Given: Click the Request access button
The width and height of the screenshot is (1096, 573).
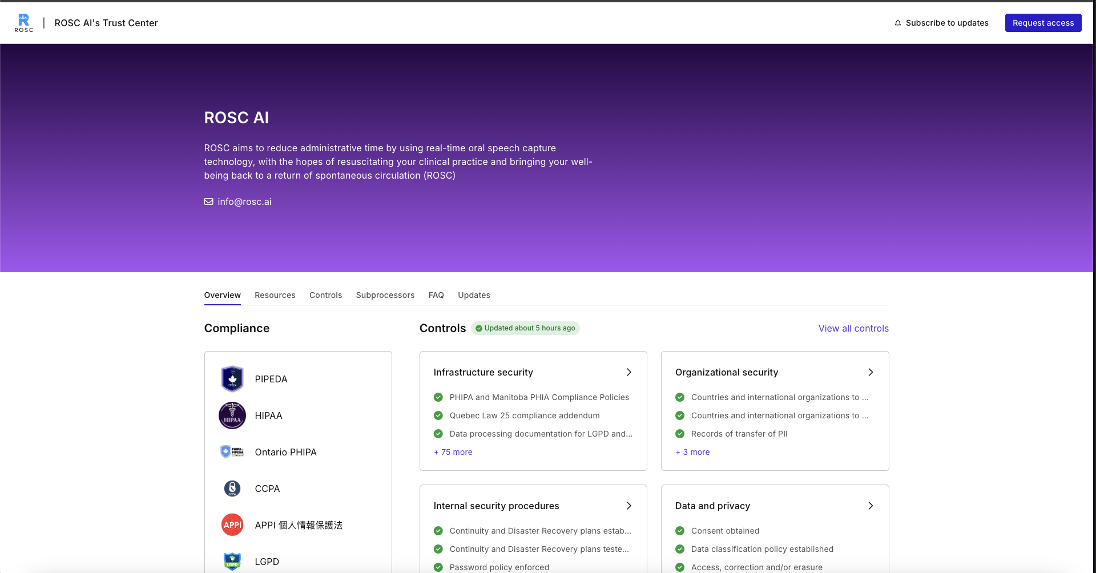Looking at the screenshot, I should pos(1043,23).
